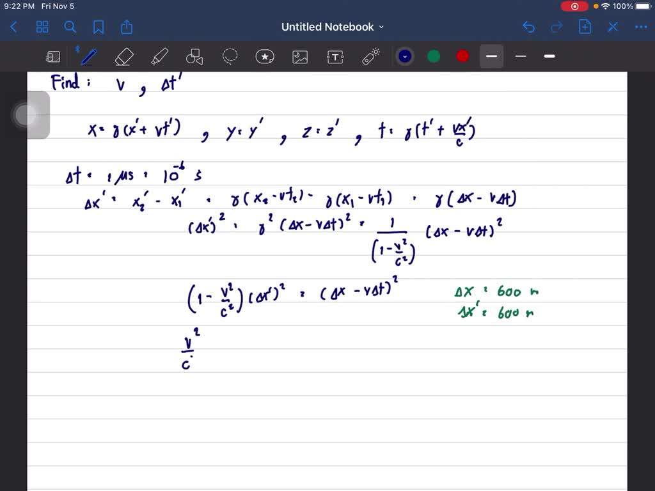
Task: Undo the last stroke
Action: click(x=528, y=27)
